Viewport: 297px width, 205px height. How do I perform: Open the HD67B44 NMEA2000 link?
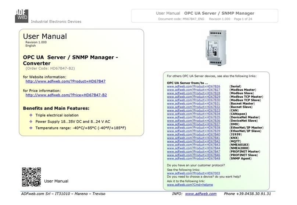(193, 148)
